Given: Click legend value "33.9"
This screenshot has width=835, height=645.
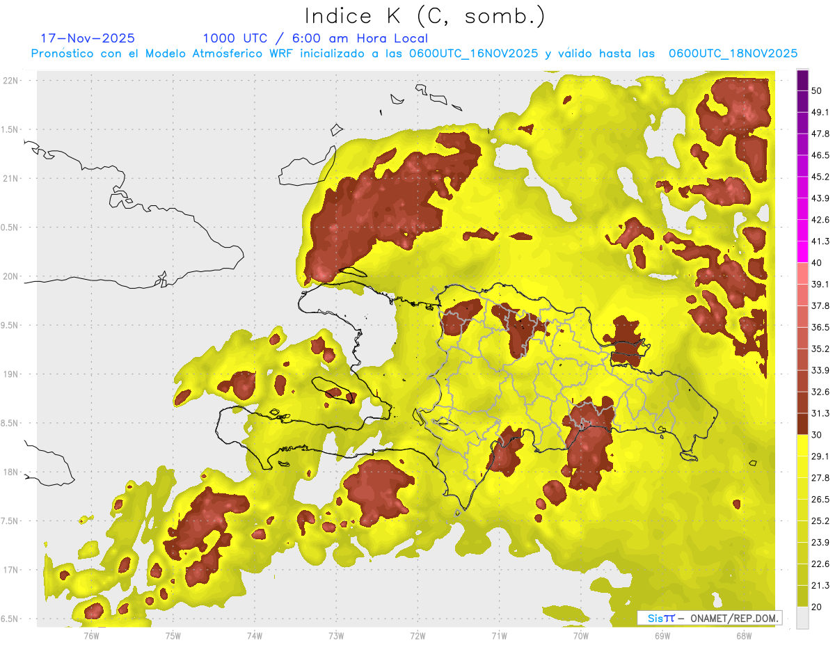Looking at the screenshot, I should click(x=820, y=370).
